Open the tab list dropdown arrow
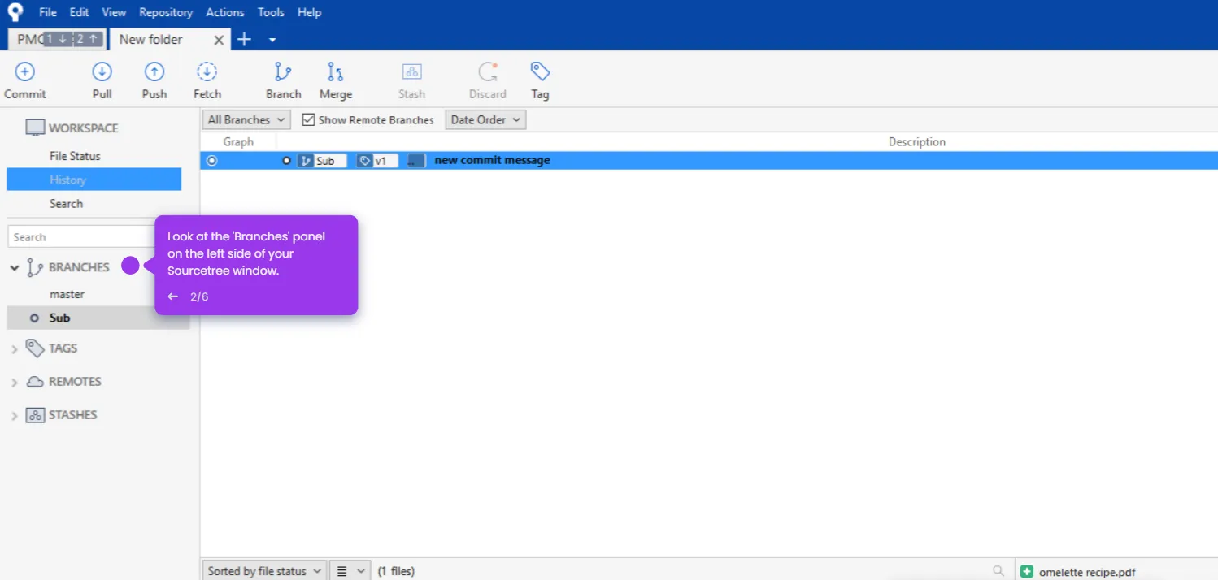Screen dimensions: 1218x580 tap(272, 40)
